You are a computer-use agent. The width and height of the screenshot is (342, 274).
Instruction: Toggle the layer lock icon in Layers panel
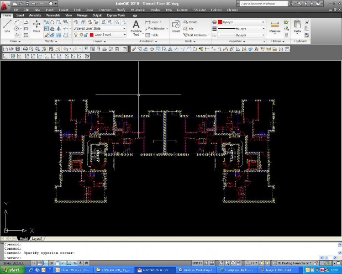(x=86, y=35)
